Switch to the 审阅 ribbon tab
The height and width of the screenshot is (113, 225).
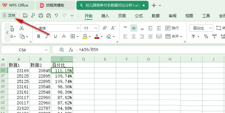[x=172, y=16]
